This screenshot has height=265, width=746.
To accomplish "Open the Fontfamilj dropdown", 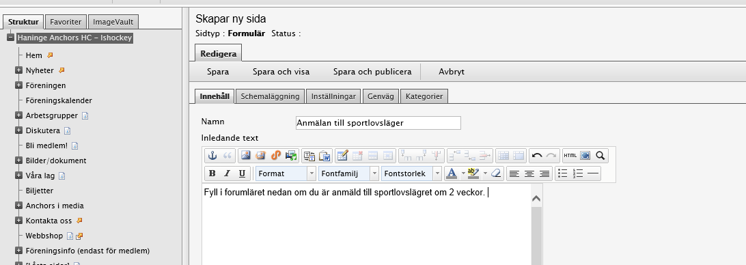I will [348, 173].
